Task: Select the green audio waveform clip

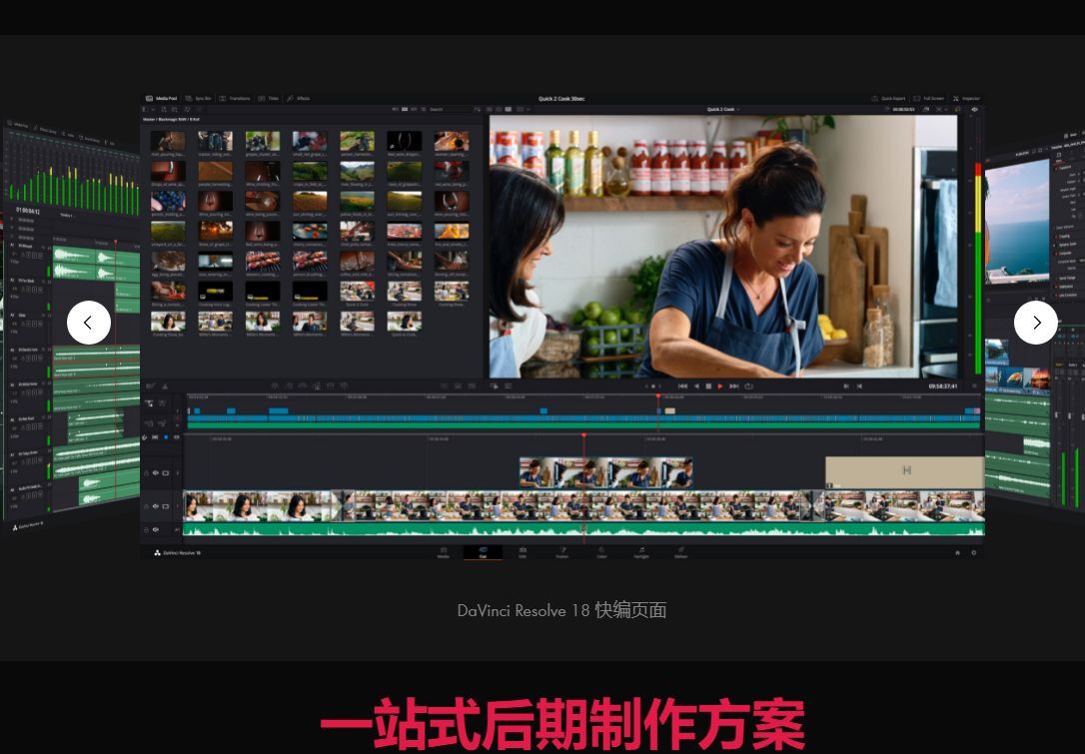Action: tap(583, 530)
